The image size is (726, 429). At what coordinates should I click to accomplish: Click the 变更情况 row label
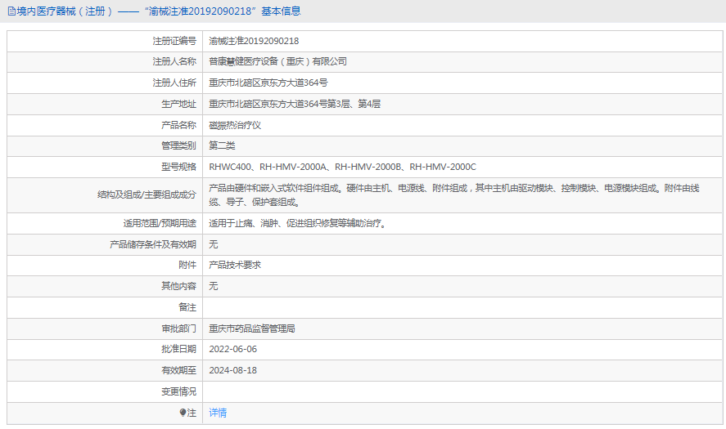[x=178, y=391]
